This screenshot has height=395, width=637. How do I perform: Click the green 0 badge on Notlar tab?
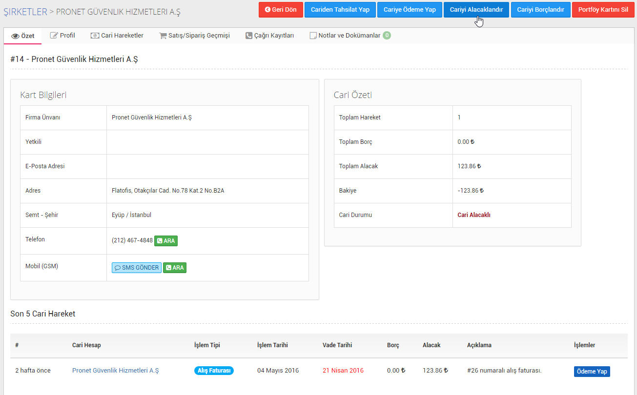click(x=387, y=36)
